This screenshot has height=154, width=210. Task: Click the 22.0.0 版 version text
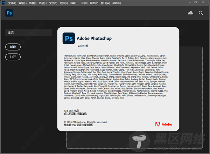(83, 46)
